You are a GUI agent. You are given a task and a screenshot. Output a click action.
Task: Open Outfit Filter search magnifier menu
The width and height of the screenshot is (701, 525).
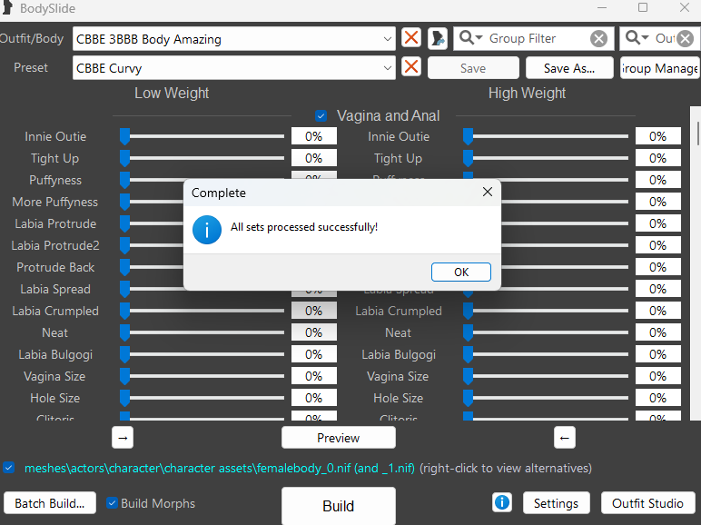click(637, 38)
